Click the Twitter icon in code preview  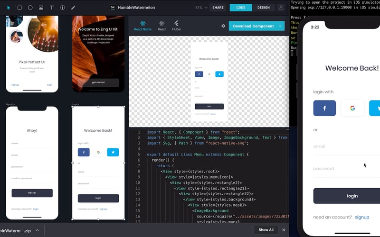tap(219, 74)
